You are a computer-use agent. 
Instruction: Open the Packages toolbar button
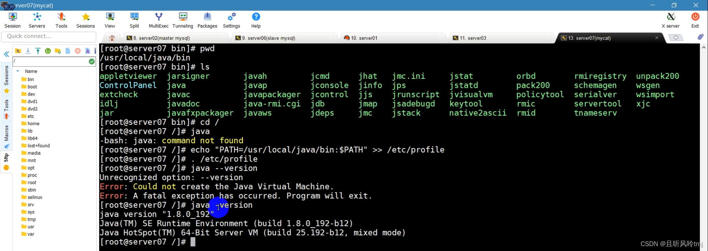tap(207, 20)
